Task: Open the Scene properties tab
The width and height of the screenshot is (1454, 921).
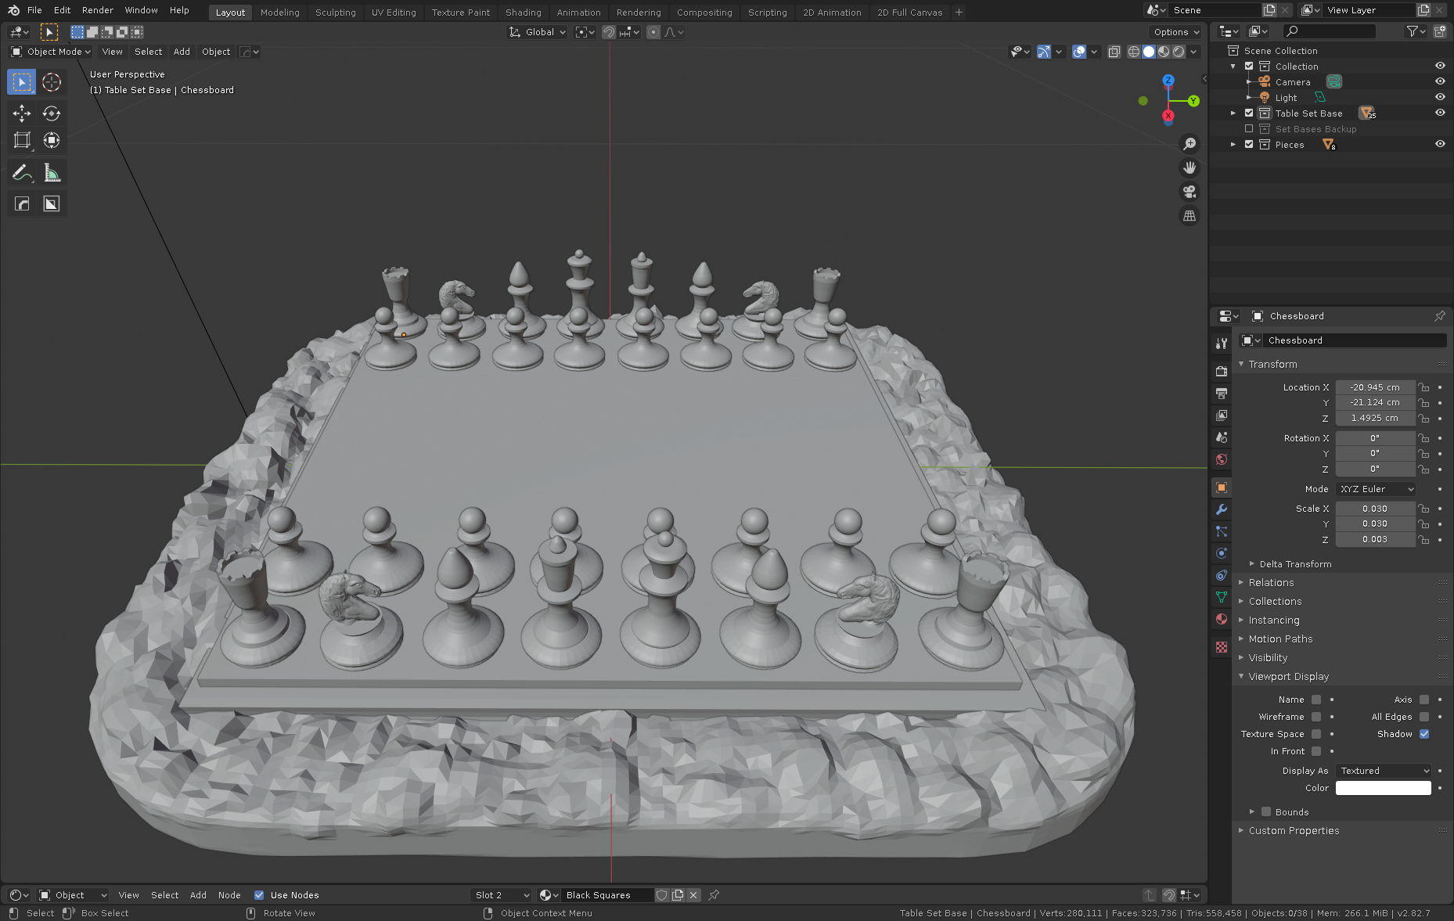Action: (x=1222, y=437)
